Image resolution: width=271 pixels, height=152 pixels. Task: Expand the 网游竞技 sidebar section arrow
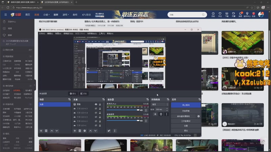pyautogui.click(x=30, y=56)
